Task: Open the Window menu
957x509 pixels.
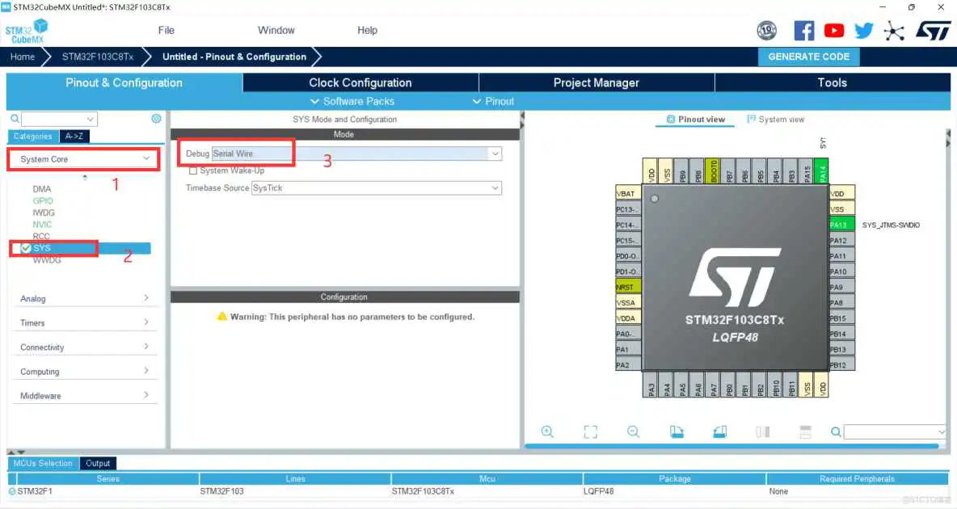Action: 276,30
